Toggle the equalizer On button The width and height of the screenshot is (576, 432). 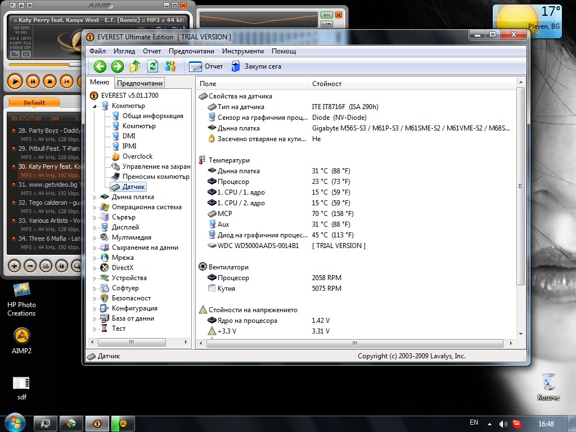(326, 15)
